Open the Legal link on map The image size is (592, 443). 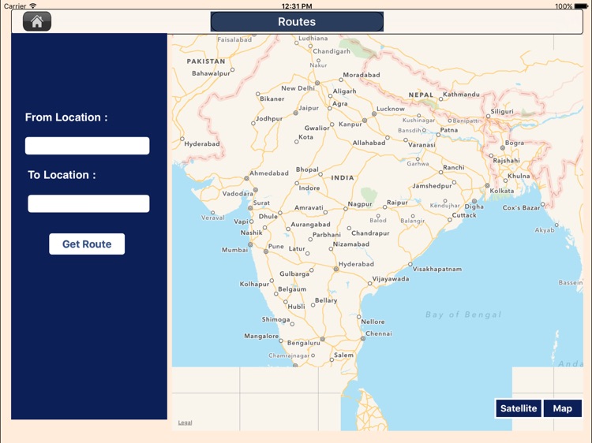(x=185, y=423)
